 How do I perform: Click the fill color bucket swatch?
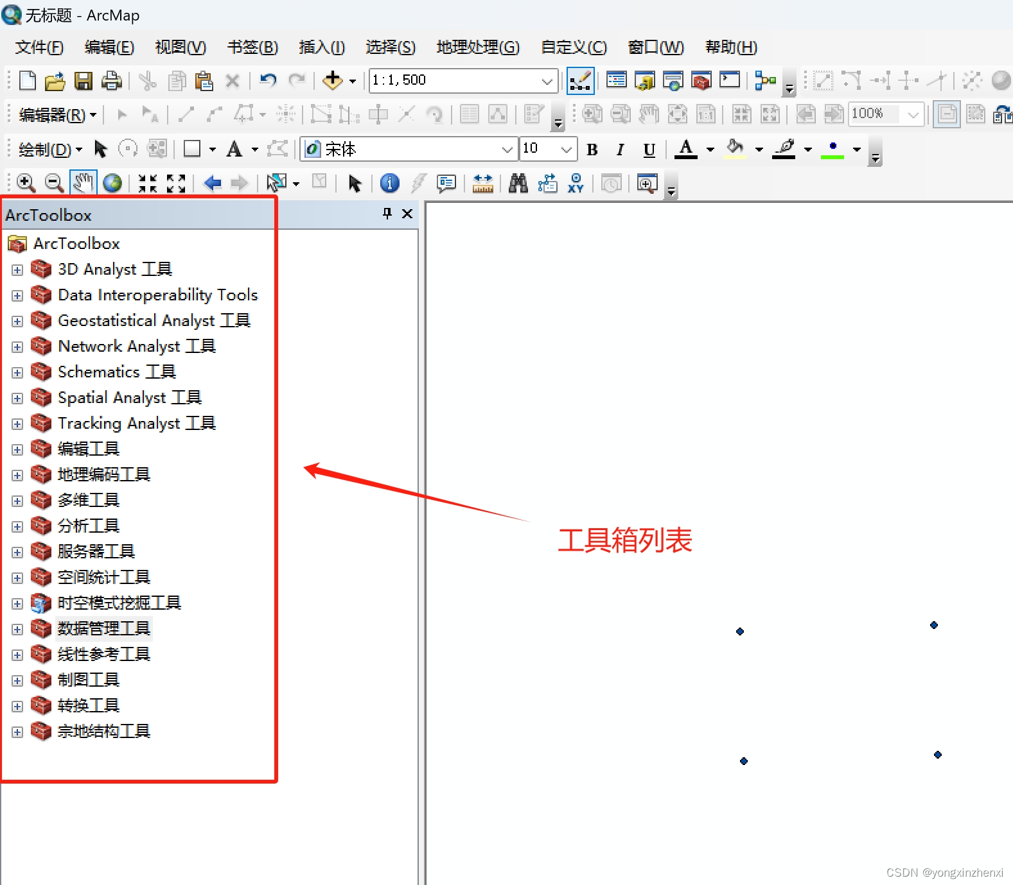[x=735, y=150]
